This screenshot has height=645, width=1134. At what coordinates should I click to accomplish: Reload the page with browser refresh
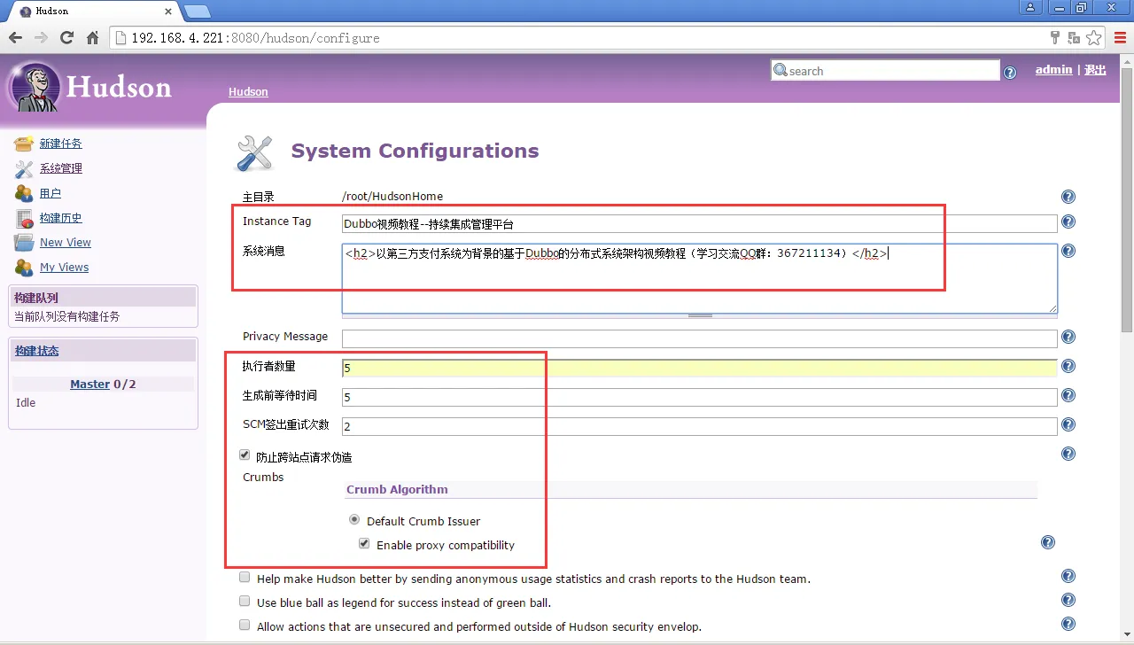tap(66, 38)
